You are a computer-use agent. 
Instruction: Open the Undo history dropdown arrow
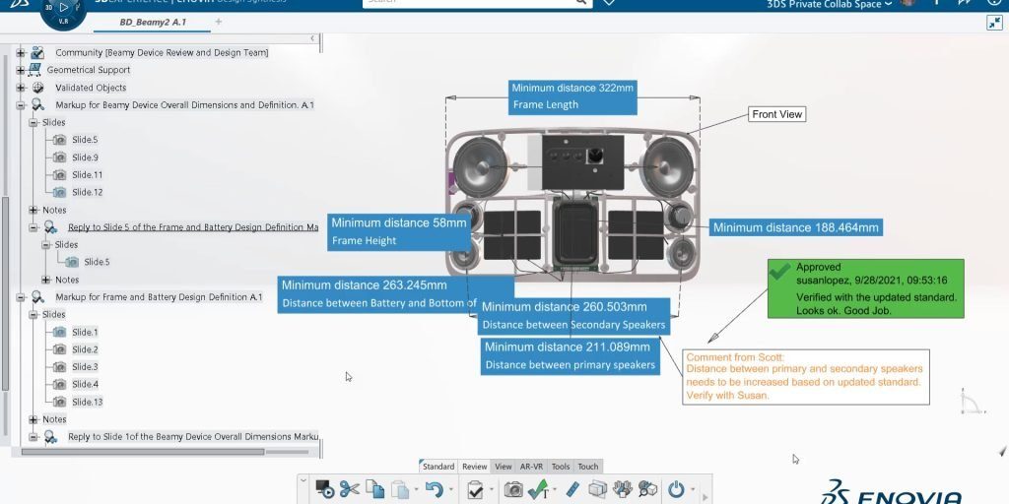click(x=450, y=490)
